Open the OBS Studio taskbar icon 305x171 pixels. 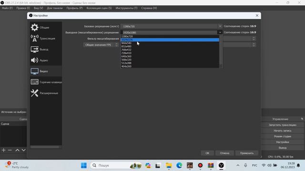coord(221,165)
